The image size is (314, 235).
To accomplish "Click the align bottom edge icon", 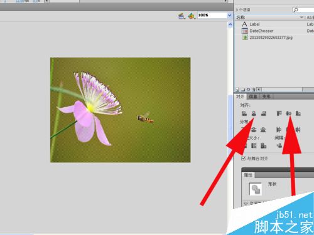I will click(x=298, y=113).
